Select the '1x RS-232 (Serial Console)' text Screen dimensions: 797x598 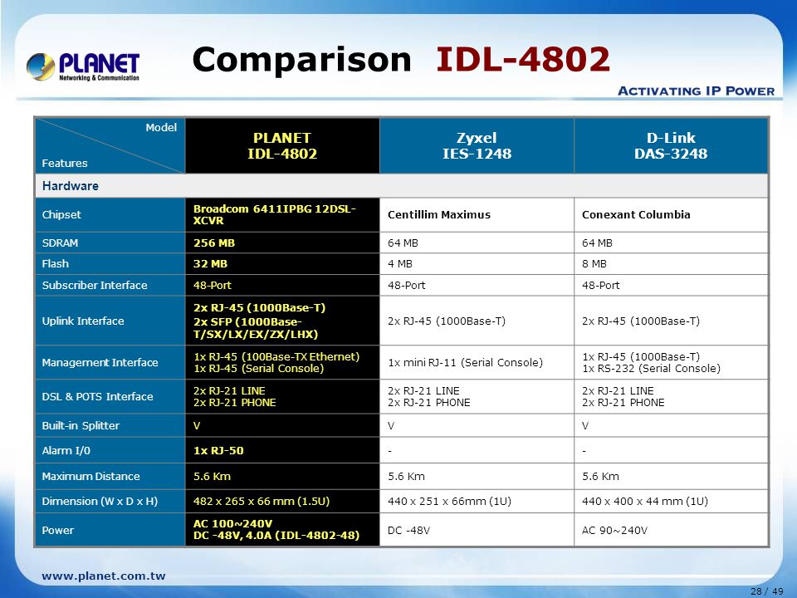(x=651, y=369)
